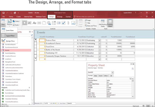Open the Home ribbon tab
The image size is (155, 107).
(x=11, y=17)
